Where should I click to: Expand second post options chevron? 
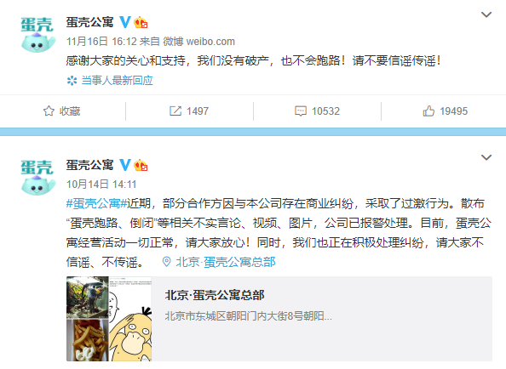pyautogui.click(x=486, y=157)
